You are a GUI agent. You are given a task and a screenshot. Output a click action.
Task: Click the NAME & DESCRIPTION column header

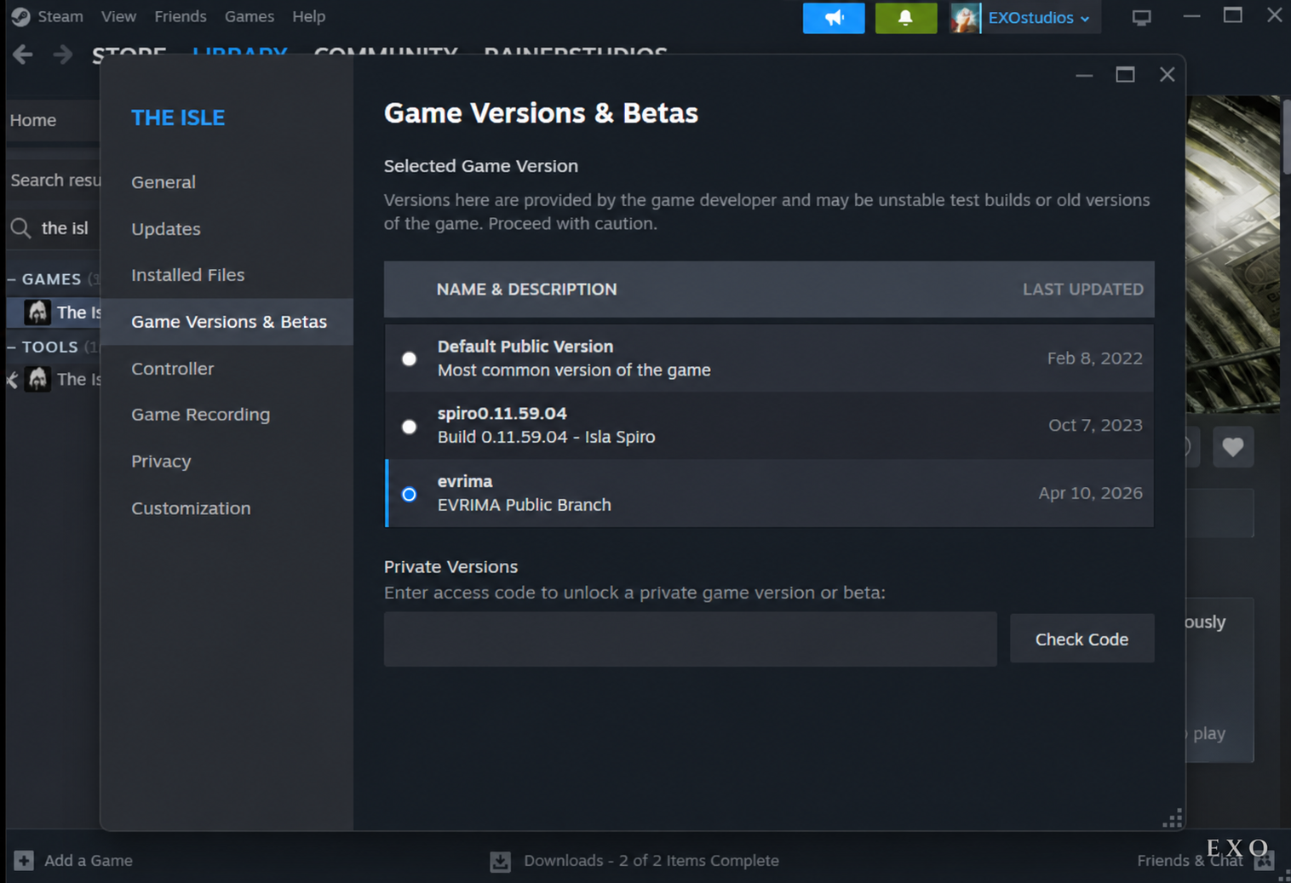(526, 290)
